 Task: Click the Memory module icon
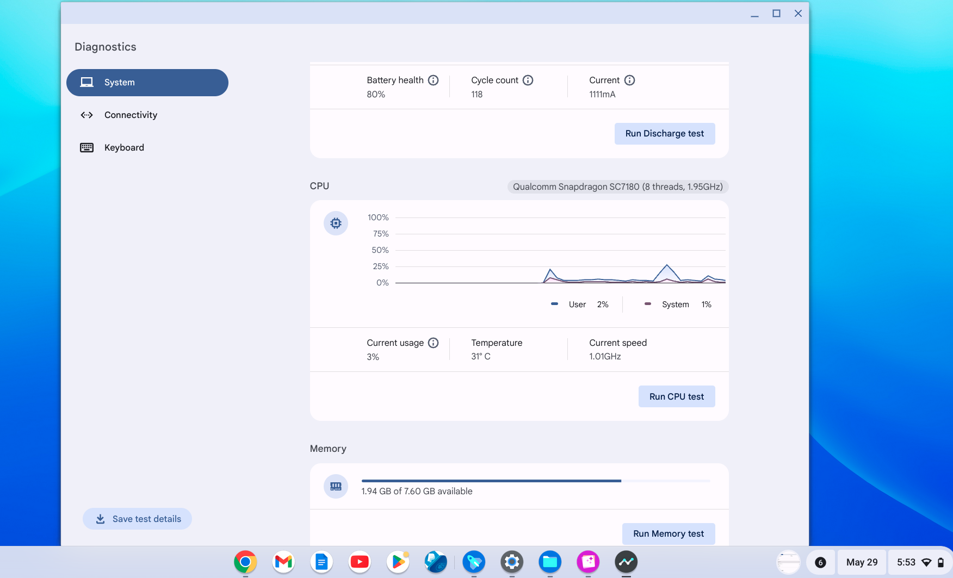pos(336,487)
